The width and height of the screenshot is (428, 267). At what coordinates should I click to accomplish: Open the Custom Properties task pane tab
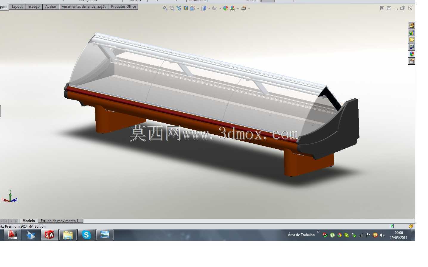pyautogui.click(x=412, y=61)
